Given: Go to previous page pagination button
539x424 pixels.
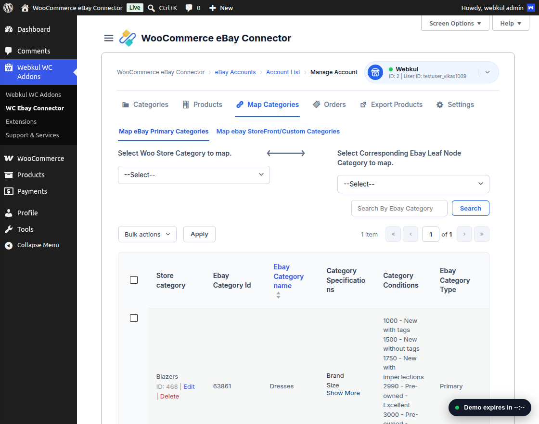Looking at the screenshot, I should 411,234.
